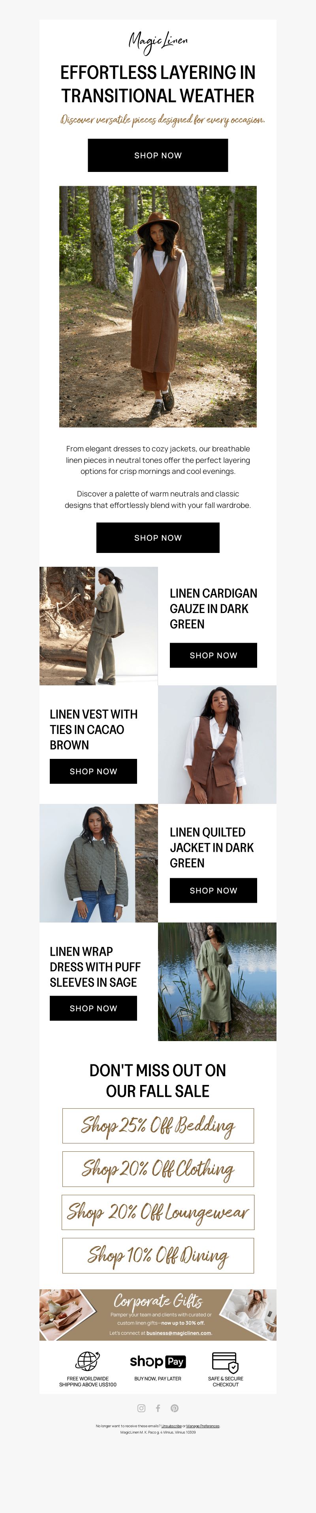Open the Corporate Gifts banner
The image size is (316, 1513).
[158, 1315]
